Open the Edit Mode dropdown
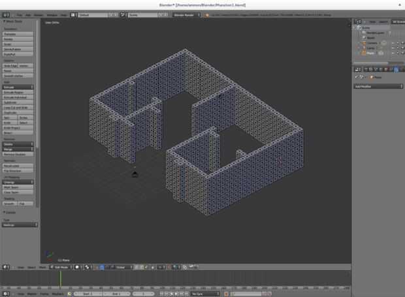 (x=61, y=267)
